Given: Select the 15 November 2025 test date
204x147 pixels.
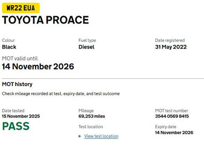Looking at the screenshot, I should click(x=21, y=116).
